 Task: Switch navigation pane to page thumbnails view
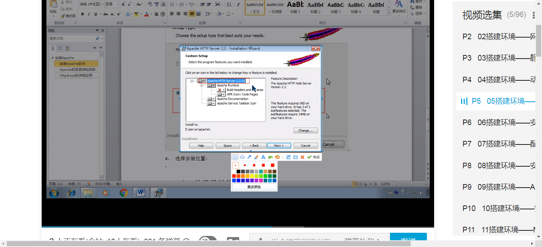60,48
